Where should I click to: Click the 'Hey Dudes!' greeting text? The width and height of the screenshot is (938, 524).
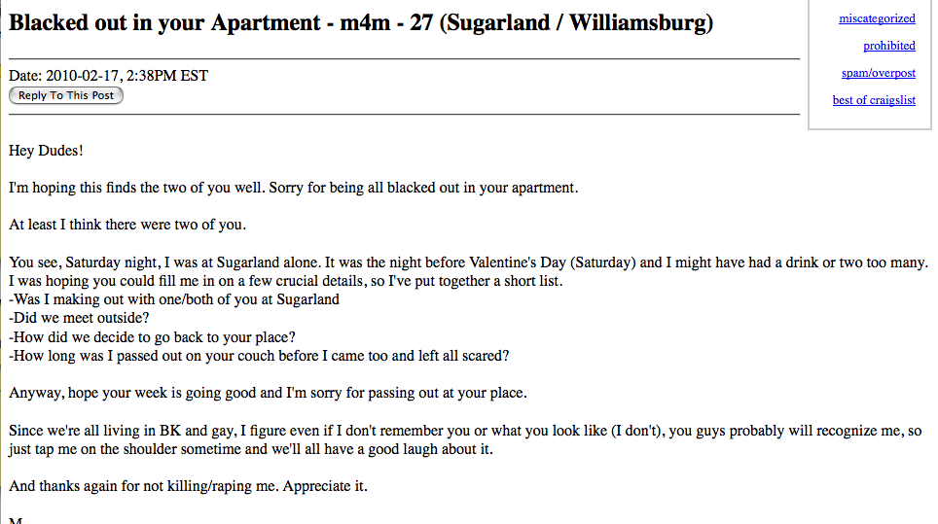46,151
